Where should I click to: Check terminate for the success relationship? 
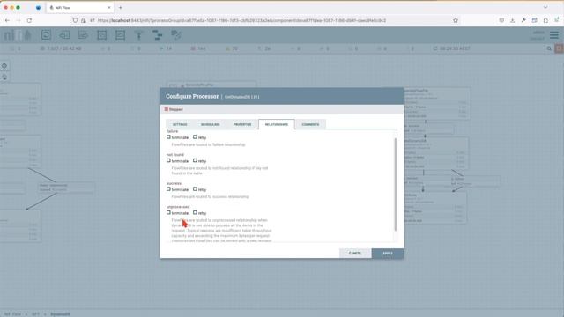point(168,189)
